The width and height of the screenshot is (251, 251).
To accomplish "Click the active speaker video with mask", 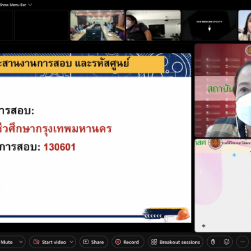I will pos(223,91).
